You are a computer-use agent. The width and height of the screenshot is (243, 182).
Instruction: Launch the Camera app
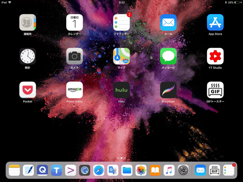point(74,56)
